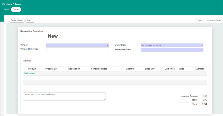The height and width of the screenshot is (116, 223).
Task: Click the Vendor Reference input field
Action: click(77, 49)
